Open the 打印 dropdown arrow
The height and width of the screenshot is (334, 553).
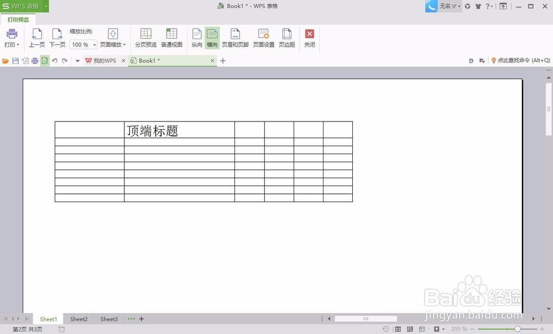pos(18,45)
